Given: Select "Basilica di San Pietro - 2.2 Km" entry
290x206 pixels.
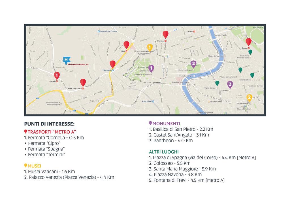Looking at the screenshot, I should tap(181, 129).
